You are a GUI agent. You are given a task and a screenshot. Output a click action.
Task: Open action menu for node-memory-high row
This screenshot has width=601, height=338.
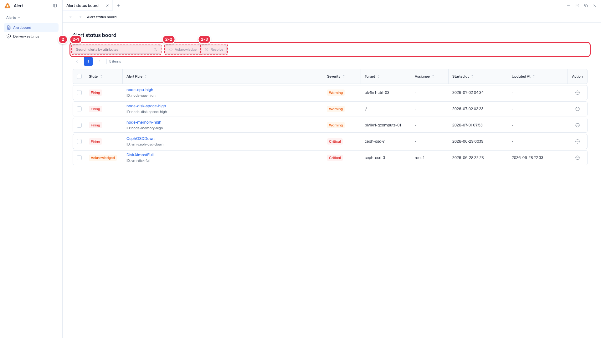click(578, 125)
